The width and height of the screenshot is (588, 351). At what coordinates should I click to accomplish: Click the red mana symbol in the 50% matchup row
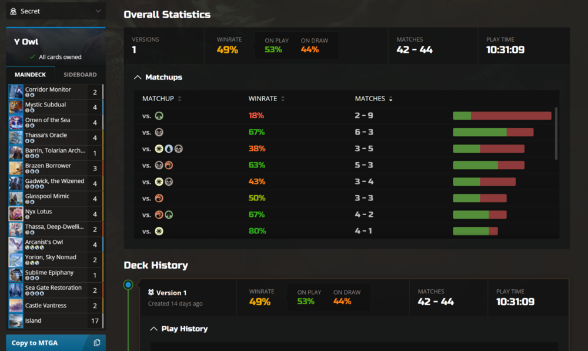(x=159, y=198)
